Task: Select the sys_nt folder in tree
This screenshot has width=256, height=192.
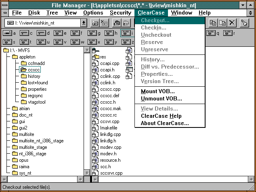Action: click(x=21, y=173)
